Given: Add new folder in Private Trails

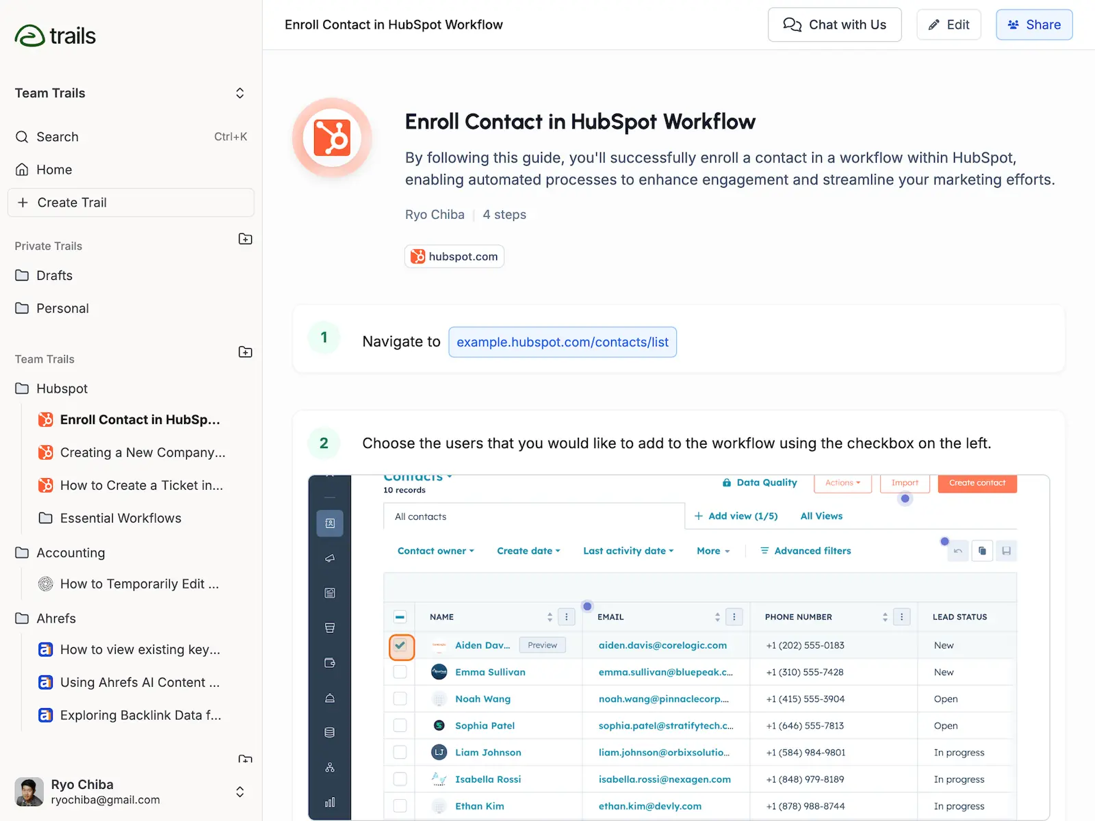Looking at the screenshot, I should point(245,239).
